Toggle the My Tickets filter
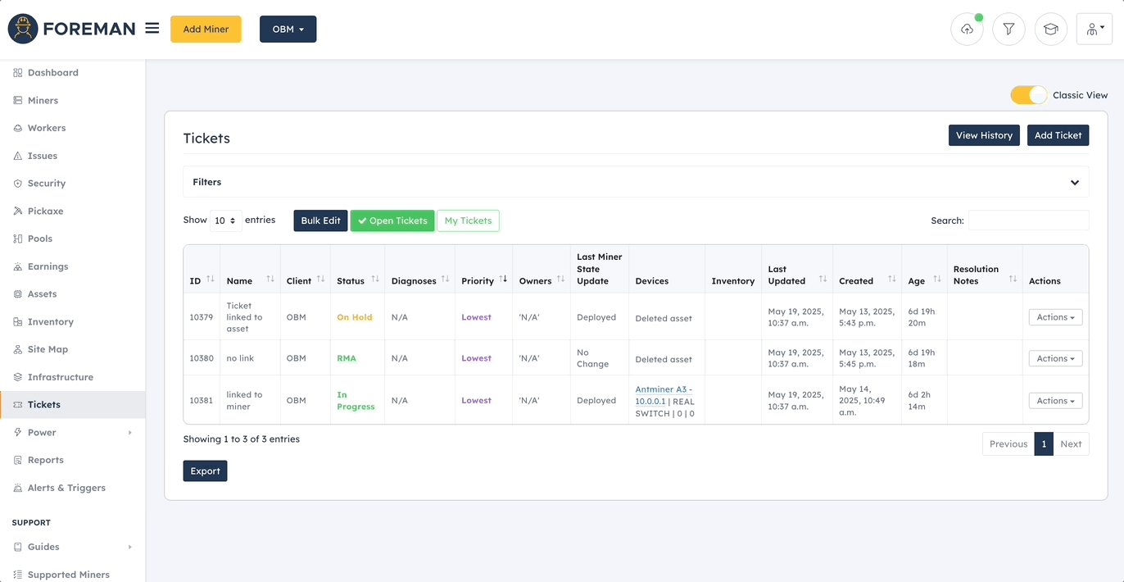This screenshot has width=1124, height=582. [x=468, y=221]
